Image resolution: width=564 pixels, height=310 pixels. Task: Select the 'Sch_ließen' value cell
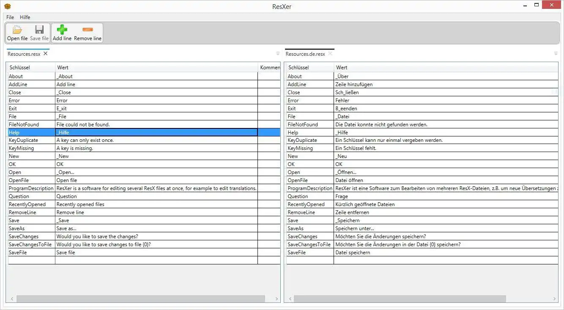pos(446,92)
